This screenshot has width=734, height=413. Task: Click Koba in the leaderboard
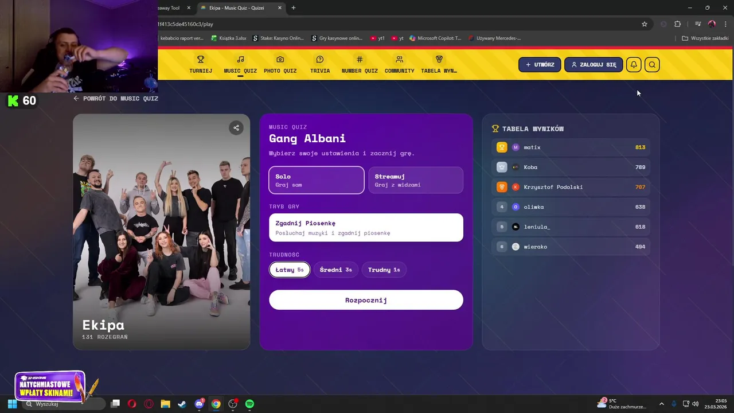(x=530, y=167)
